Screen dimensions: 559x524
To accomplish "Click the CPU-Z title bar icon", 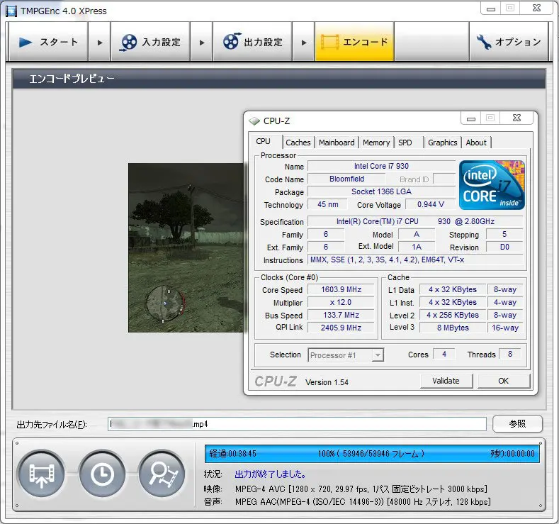I will click(x=254, y=121).
